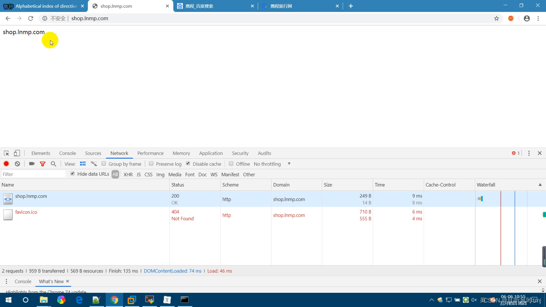Select the favicon.ico request row
546x307 pixels.
click(26, 212)
